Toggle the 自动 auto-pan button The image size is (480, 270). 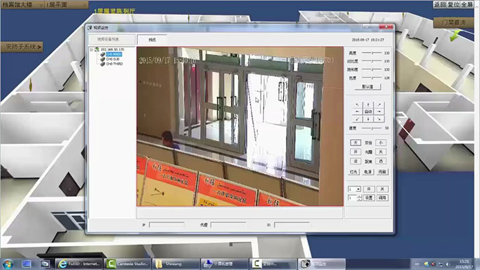[368, 112]
